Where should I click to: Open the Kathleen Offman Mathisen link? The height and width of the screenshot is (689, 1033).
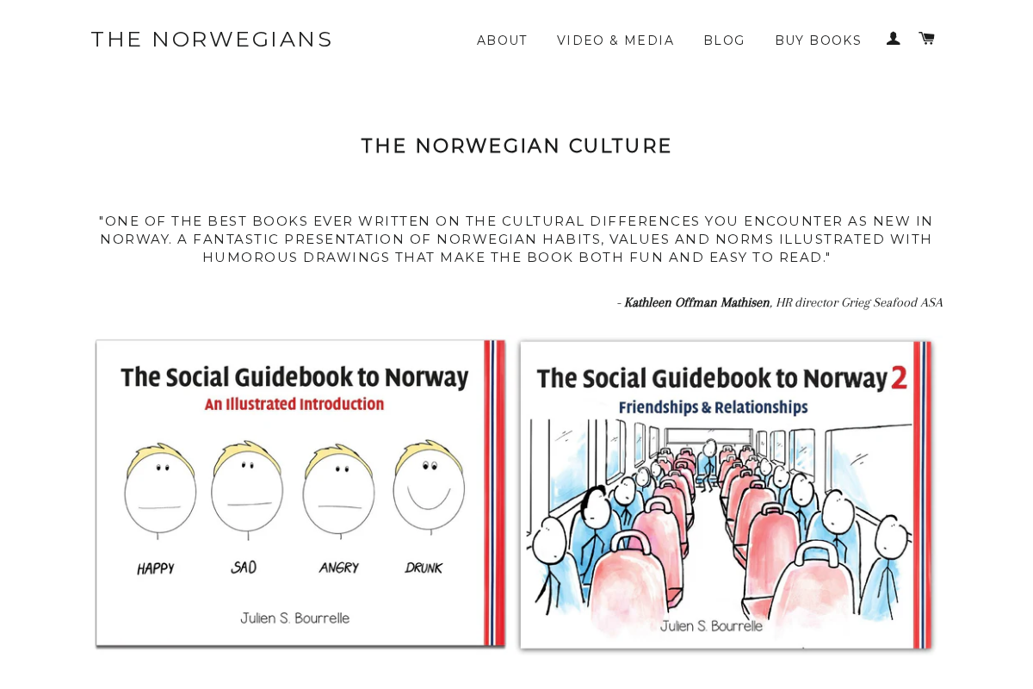click(x=696, y=302)
